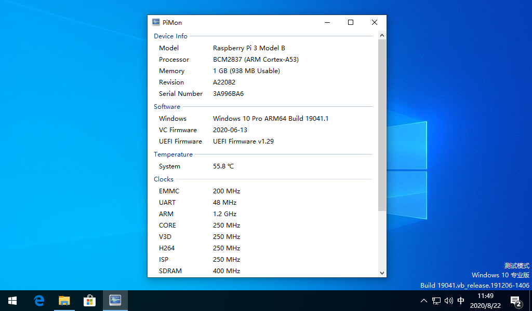This screenshot has width=532, height=311.
Task: Click the Show desktop strip on the taskbar
Action: pos(530,301)
